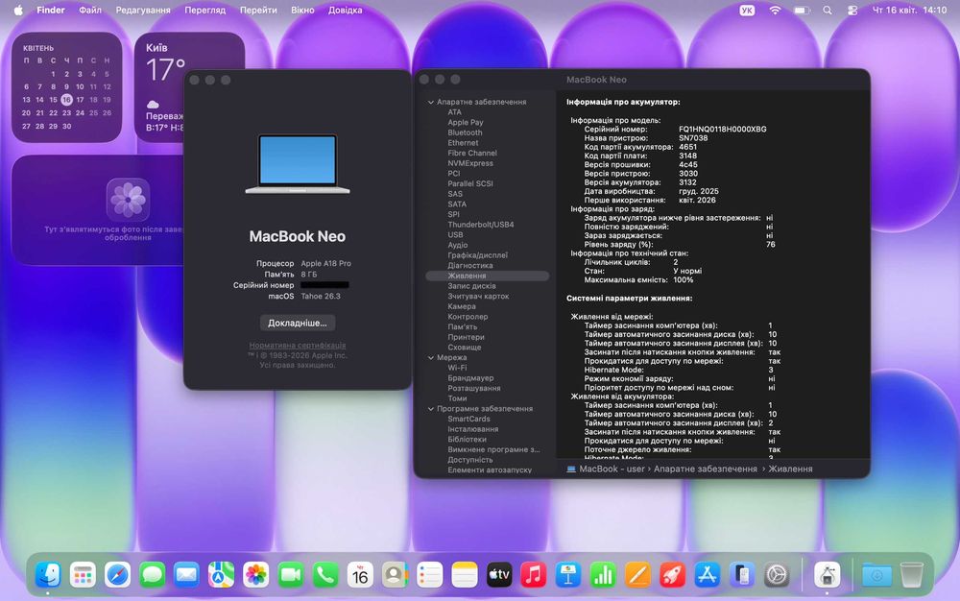Open Numbers from the Dock
This screenshot has width=960, height=601.
pyautogui.click(x=603, y=575)
